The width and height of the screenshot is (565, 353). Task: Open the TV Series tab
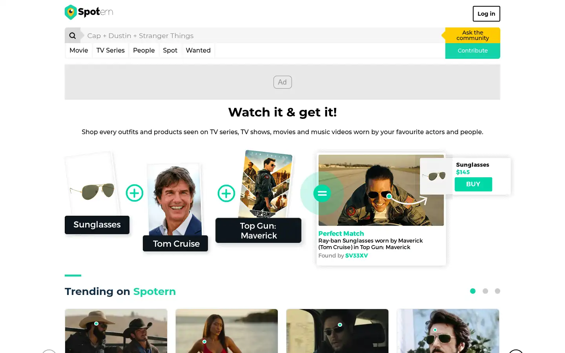[x=111, y=50]
